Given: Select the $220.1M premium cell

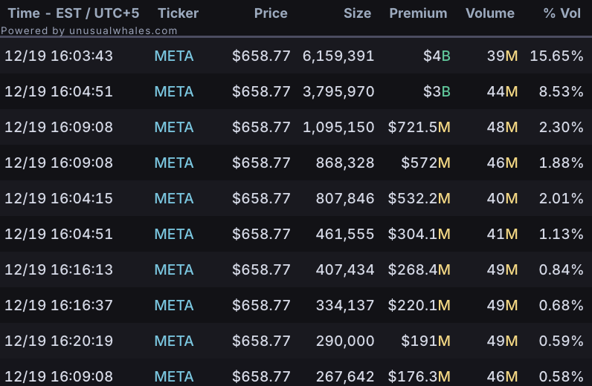Looking at the screenshot, I should point(419,305).
